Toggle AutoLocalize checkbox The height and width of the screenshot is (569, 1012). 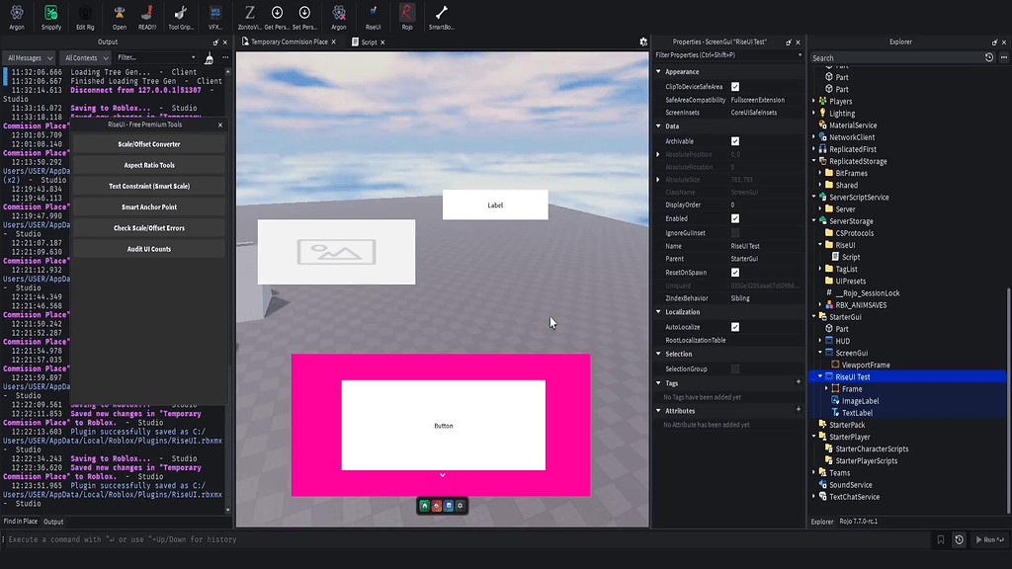[735, 327]
